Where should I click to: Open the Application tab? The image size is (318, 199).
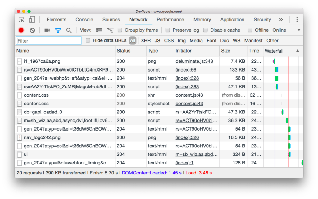click(232, 20)
